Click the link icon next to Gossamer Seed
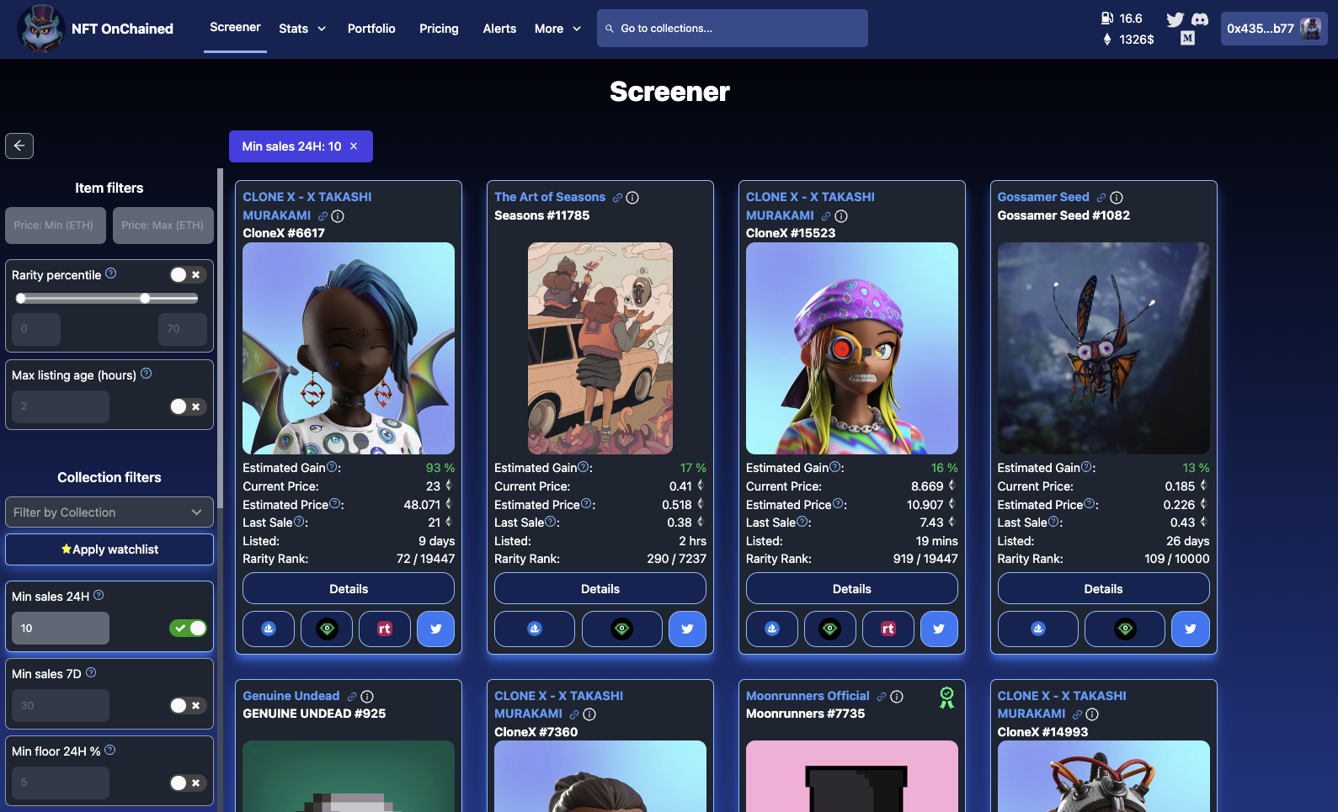Image resolution: width=1338 pixels, height=812 pixels. tap(1101, 197)
